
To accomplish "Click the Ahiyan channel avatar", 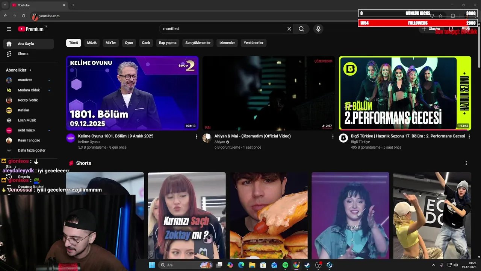I will point(207,138).
